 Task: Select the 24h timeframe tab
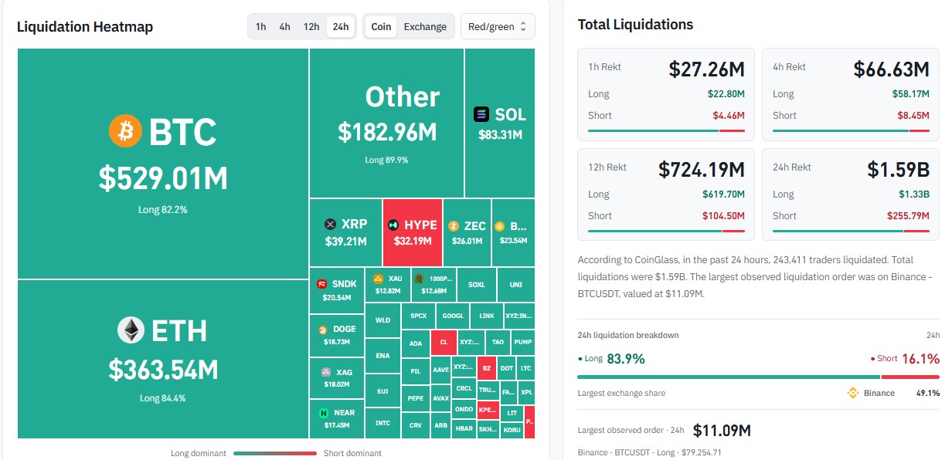tap(340, 26)
